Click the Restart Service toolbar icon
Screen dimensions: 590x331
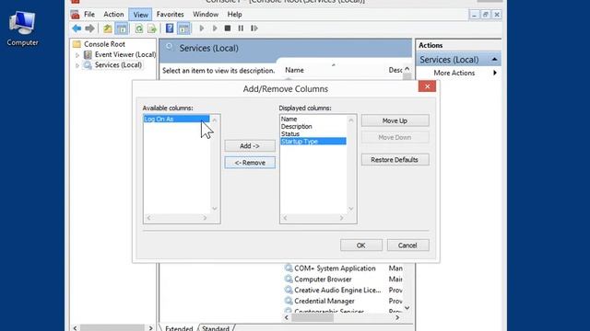pos(254,29)
